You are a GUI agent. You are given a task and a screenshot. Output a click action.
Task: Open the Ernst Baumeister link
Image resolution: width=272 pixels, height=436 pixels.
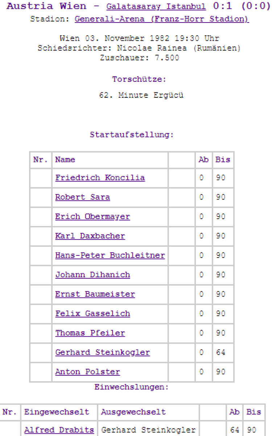coord(95,294)
